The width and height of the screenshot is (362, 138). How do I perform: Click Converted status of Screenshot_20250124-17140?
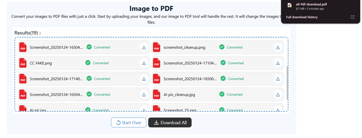pyautogui.click(x=102, y=79)
